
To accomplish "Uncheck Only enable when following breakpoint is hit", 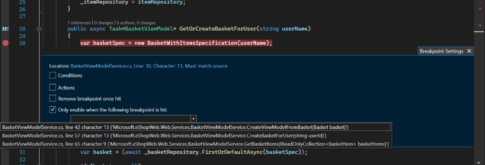I will (52, 109).
